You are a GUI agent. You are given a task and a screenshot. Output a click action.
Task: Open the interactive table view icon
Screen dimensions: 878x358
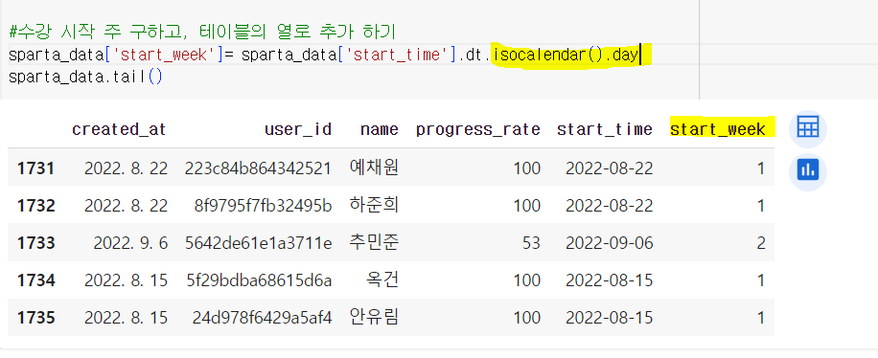pos(807,128)
